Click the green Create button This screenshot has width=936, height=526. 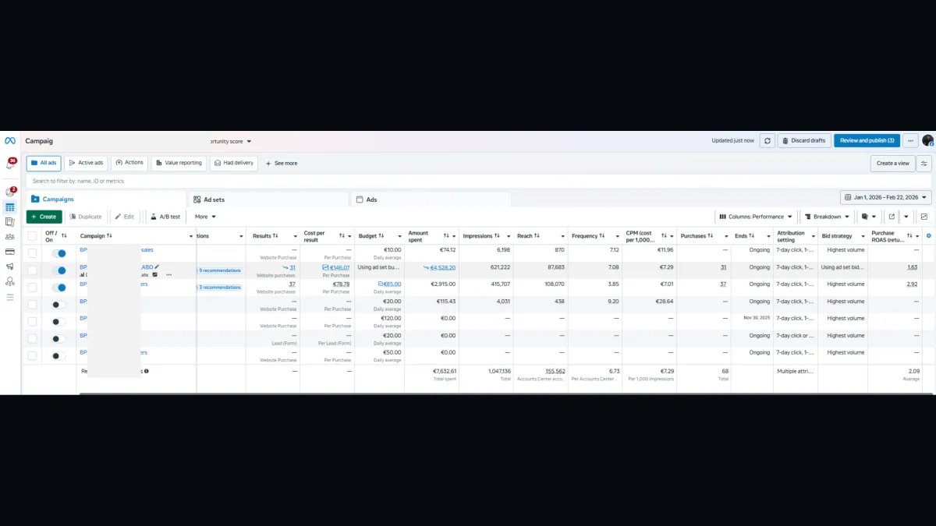pos(44,217)
